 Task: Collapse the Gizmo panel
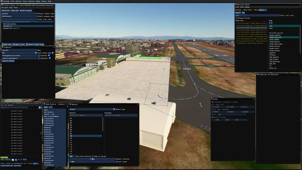tap(212, 99)
